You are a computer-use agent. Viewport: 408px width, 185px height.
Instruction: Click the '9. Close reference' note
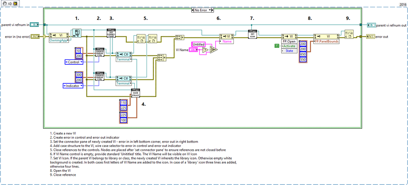[63, 174]
